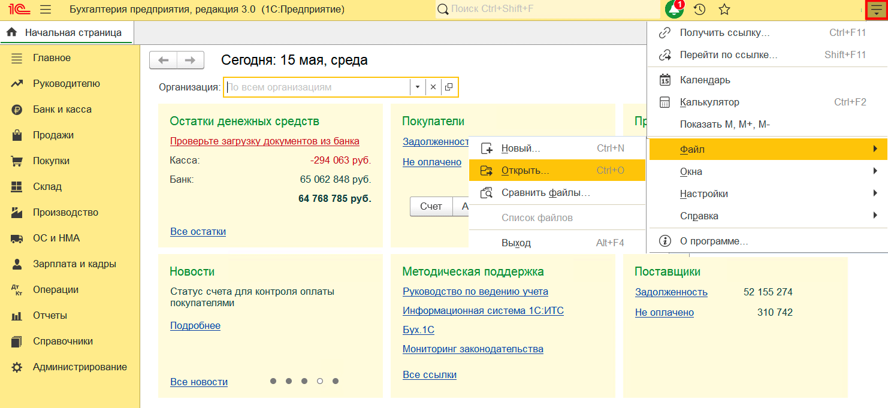Select the first news carousel dot
Screen dimensions: 888x408
click(x=273, y=381)
